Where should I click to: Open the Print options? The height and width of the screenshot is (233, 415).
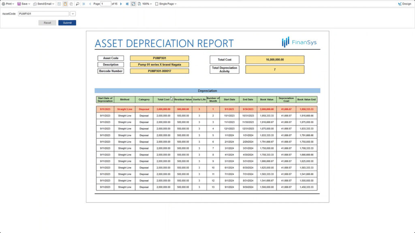point(8,4)
